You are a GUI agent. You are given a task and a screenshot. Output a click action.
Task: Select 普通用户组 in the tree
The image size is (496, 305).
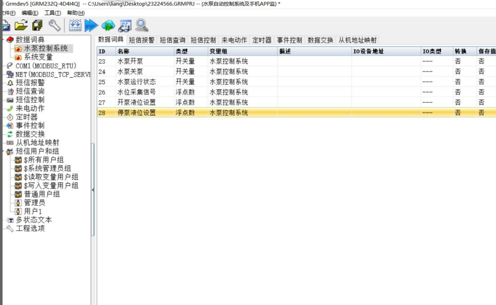pos(42,194)
